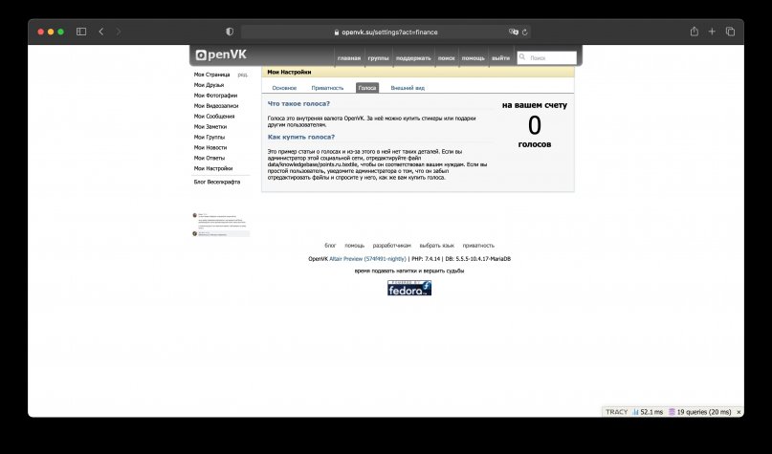
Task: Click the footer разработчикам link
Action: (391, 246)
